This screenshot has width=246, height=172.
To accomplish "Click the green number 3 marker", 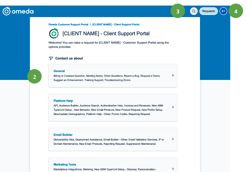I will tap(178, 11).
